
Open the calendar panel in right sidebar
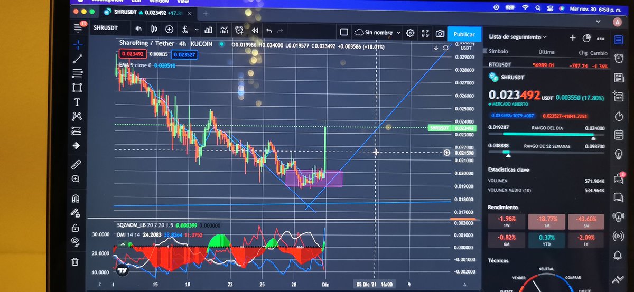[619, 135]
